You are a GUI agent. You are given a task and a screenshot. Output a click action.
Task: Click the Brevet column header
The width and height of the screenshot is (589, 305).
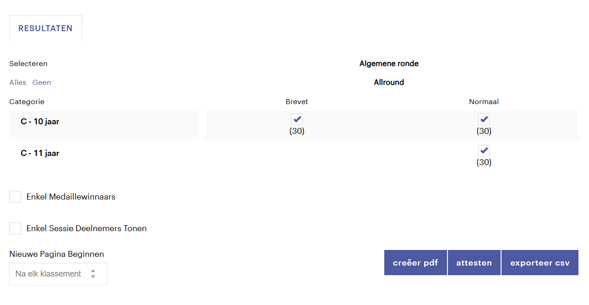(297, 102)
